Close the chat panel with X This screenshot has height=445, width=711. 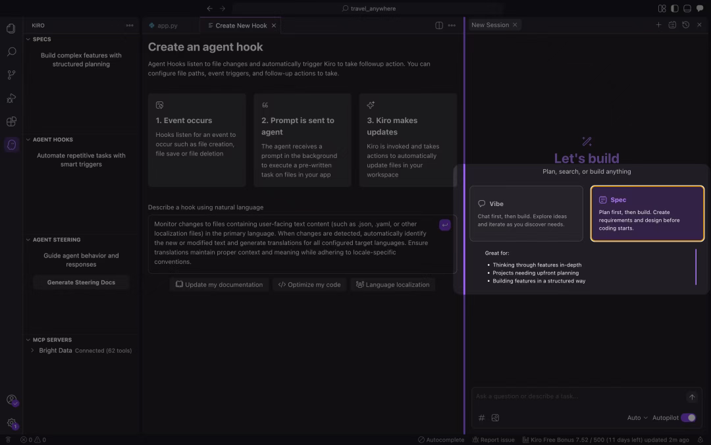click(699, 25)
